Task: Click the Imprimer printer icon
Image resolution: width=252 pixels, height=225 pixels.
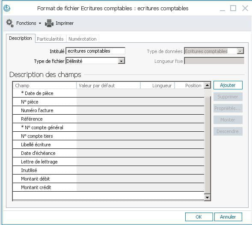Action: (x=49, y=23)
